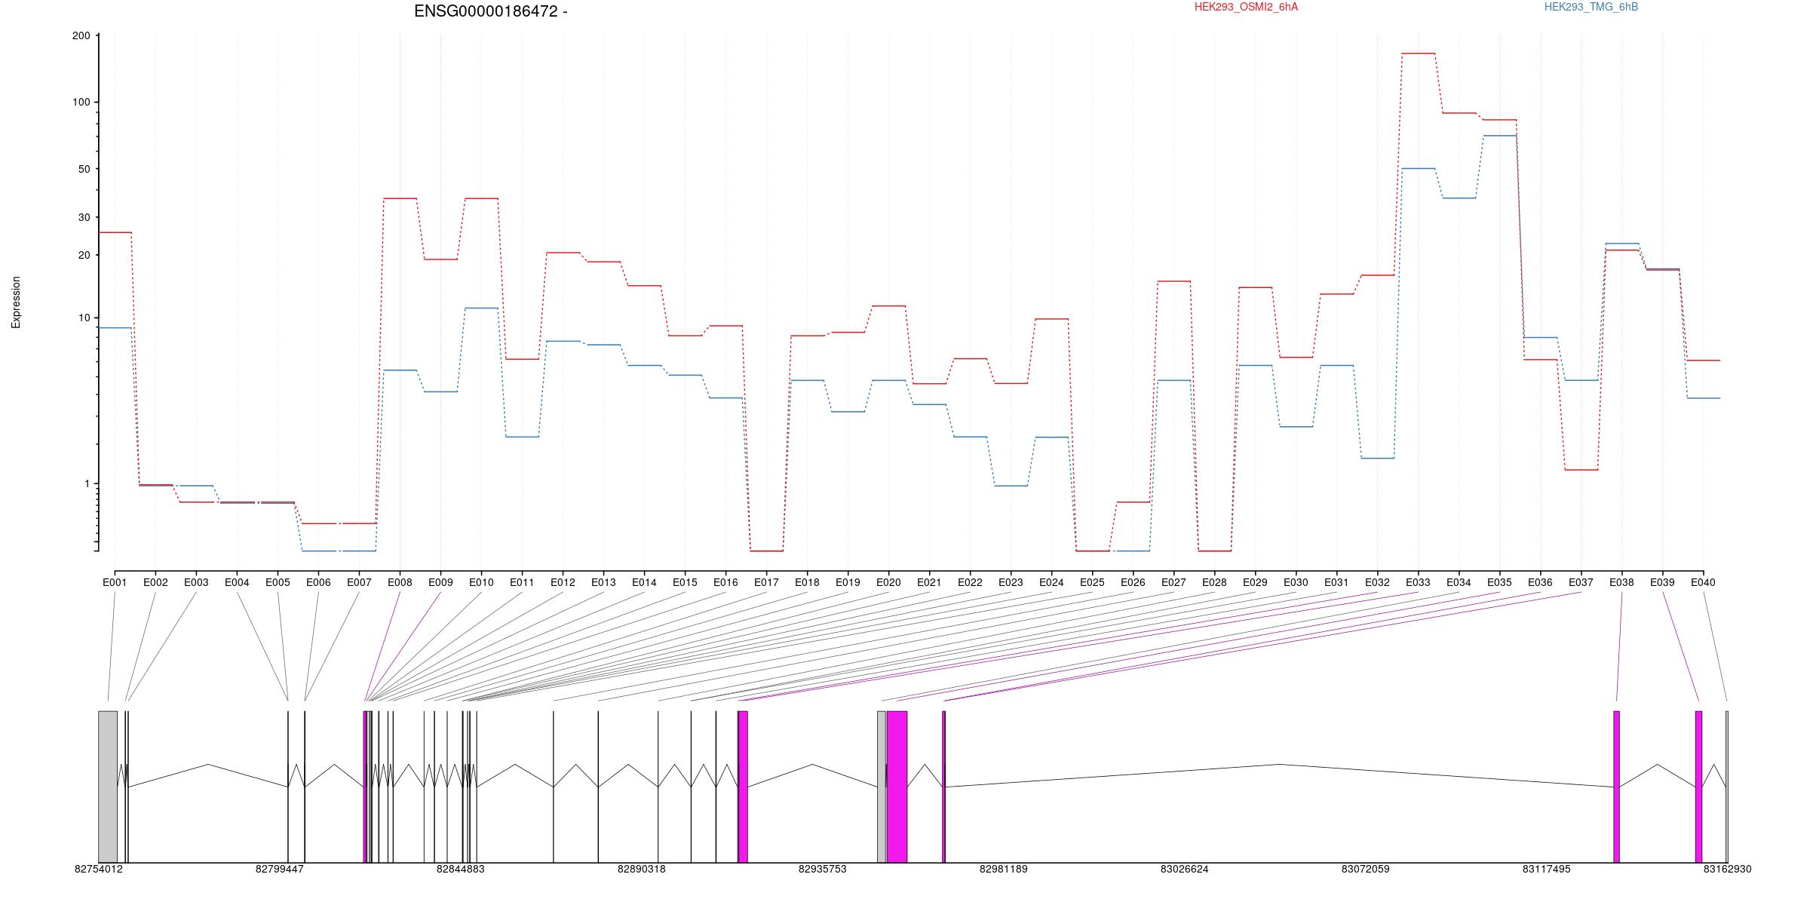Click the E038 exon label
The image size is (1810, 905).
pyautogui.click(x=1621, y=582)
